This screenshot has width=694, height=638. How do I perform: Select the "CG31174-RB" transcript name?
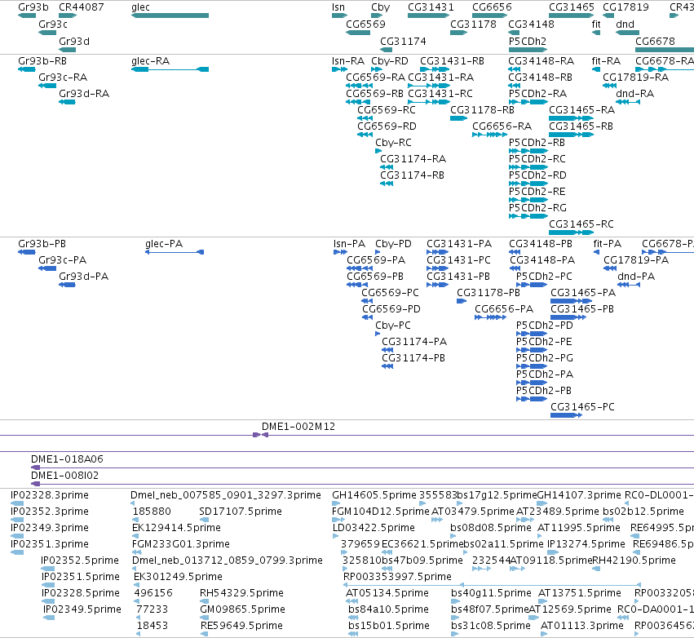412,175
